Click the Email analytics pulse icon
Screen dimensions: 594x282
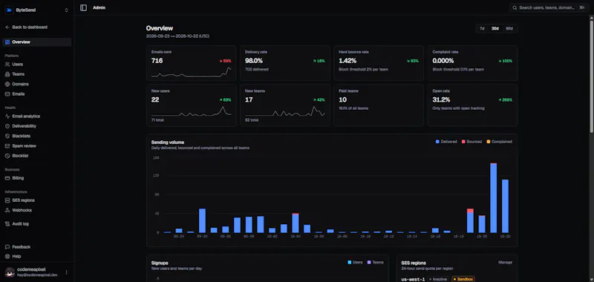pyautogui.click(x=7, y=117)
